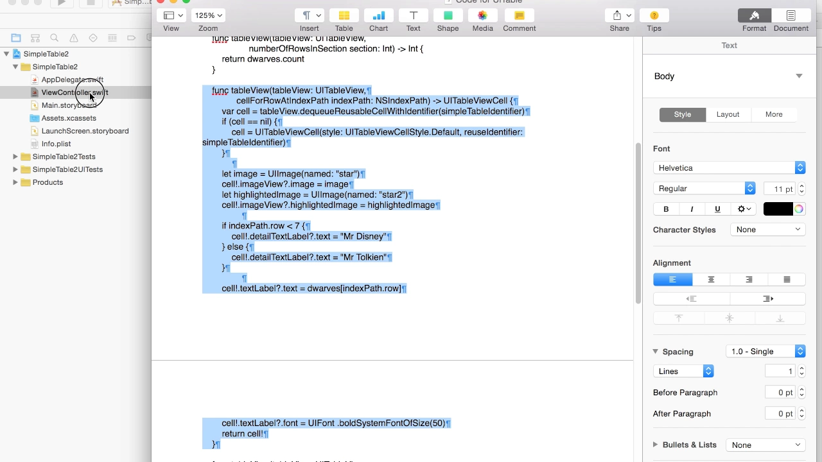Open Xcode Test navigator diamond icon
This screenshot has height=462, width=822.
(93, 38)
